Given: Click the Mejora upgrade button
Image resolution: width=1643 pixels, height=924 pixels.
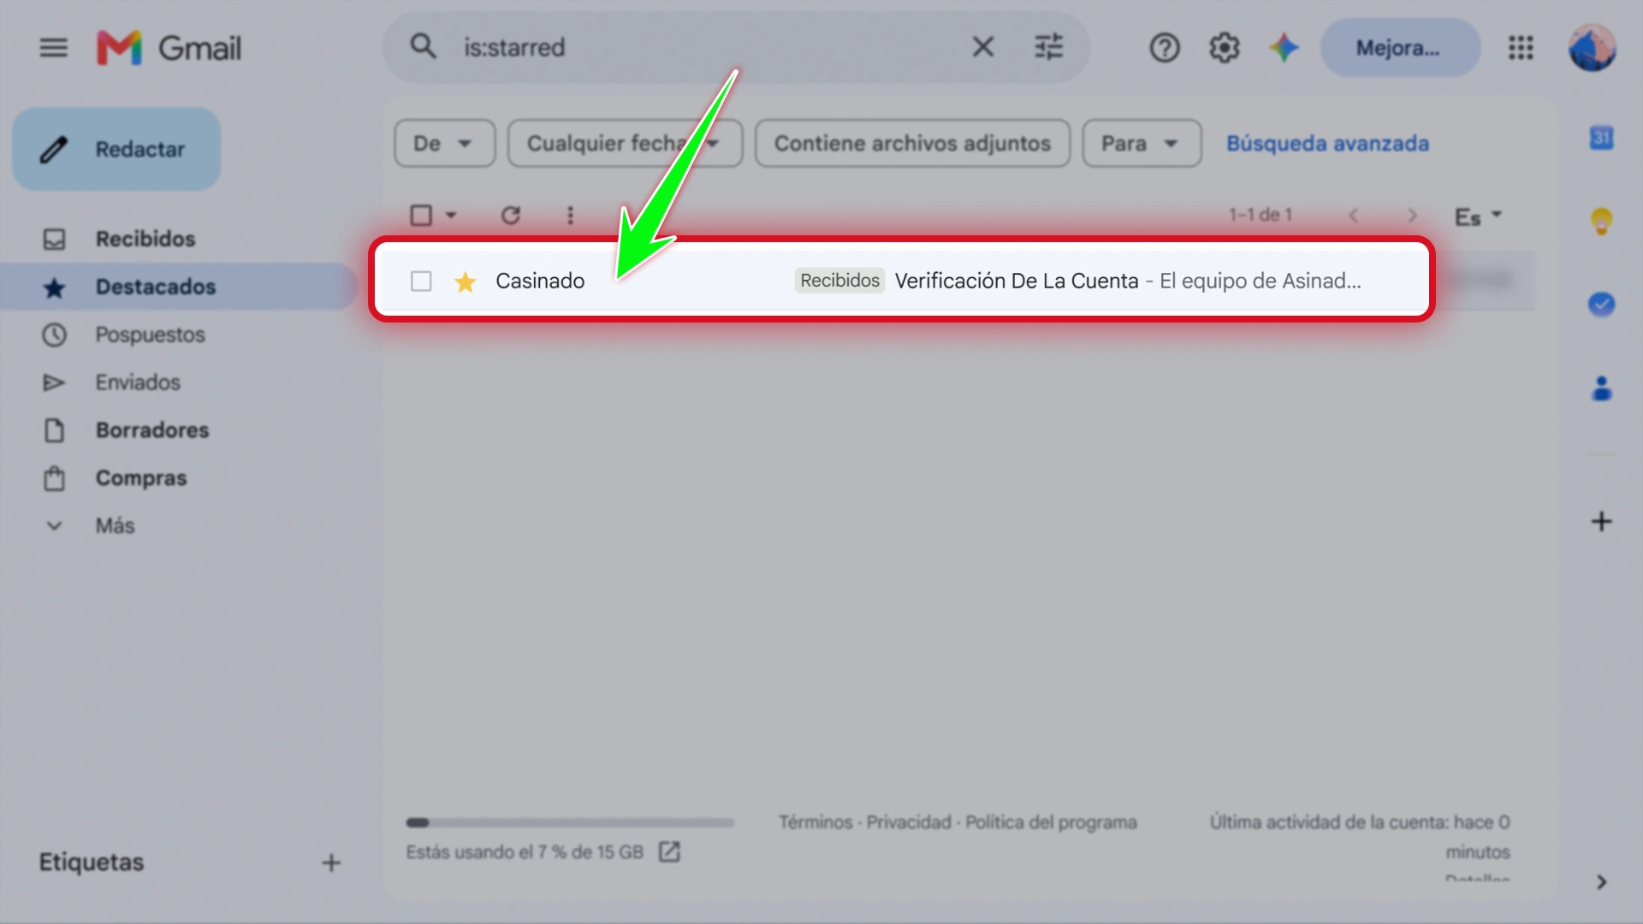Looking at the screenshot, I should tap(1399, 48).
